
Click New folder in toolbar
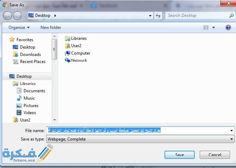51,28
